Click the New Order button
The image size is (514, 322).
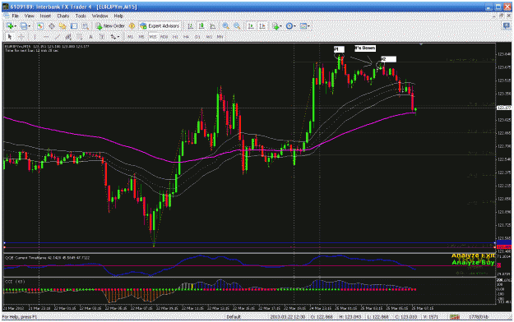pos(110,26)
